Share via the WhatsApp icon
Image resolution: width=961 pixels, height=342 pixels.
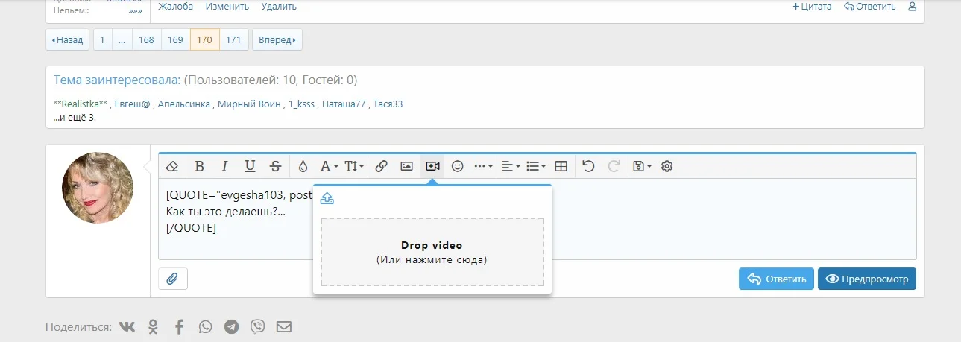205,326
